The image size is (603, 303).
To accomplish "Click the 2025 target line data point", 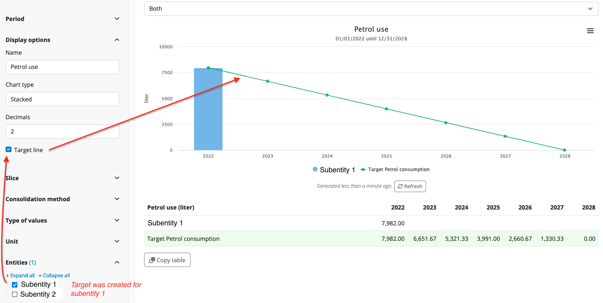I will pos(386,109).
